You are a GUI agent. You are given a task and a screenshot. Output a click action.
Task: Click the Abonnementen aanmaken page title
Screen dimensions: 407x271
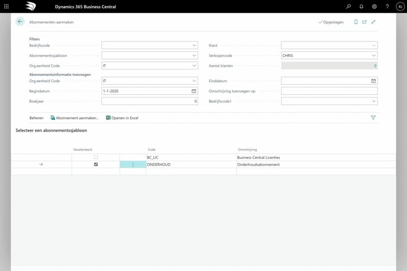(x=51, y=22)
